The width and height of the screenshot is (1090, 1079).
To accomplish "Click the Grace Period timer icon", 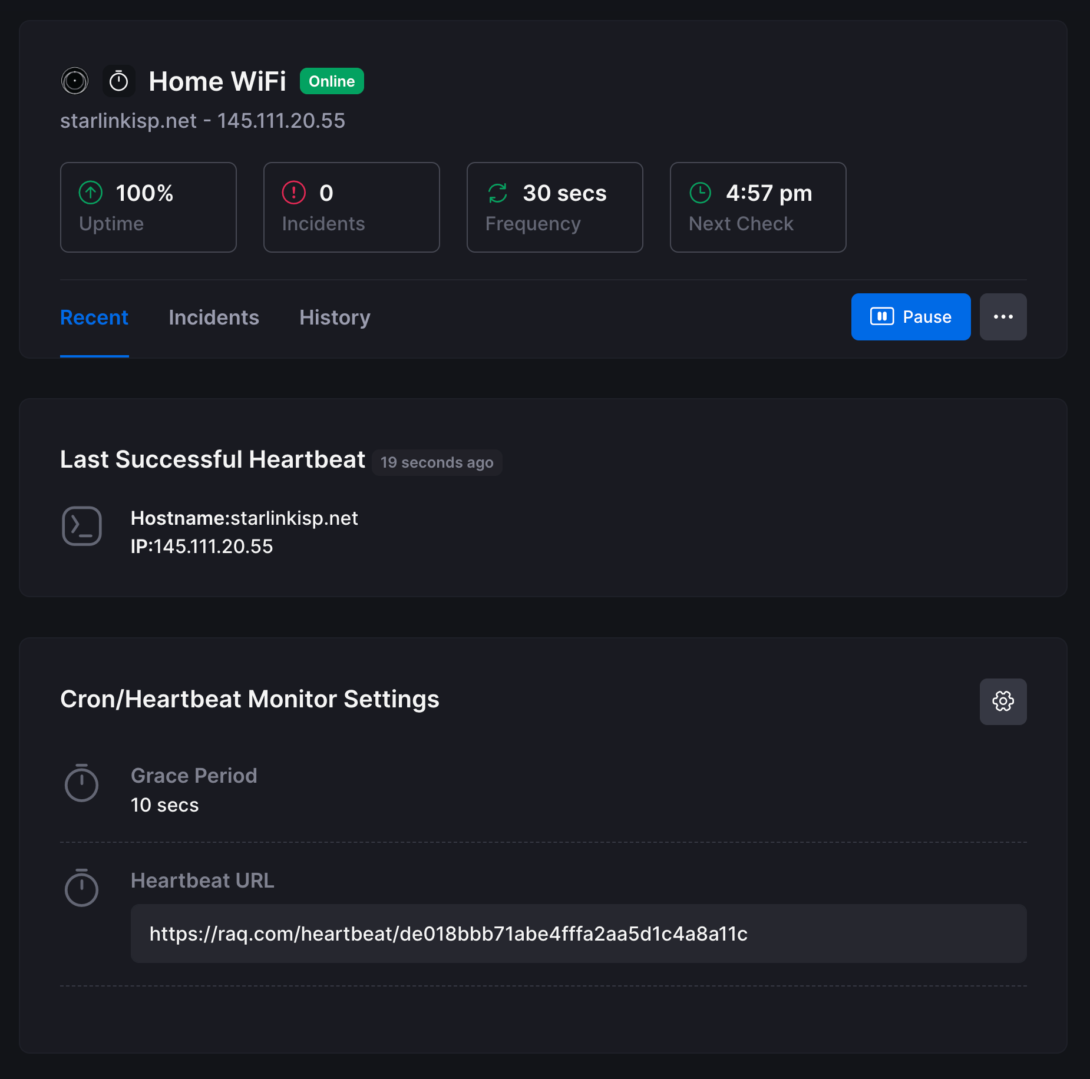I will click(x=81, y=783).
